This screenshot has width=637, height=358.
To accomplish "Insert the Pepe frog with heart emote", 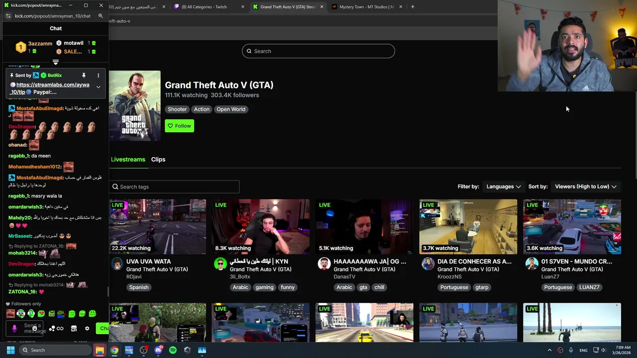I will (62, 314).
